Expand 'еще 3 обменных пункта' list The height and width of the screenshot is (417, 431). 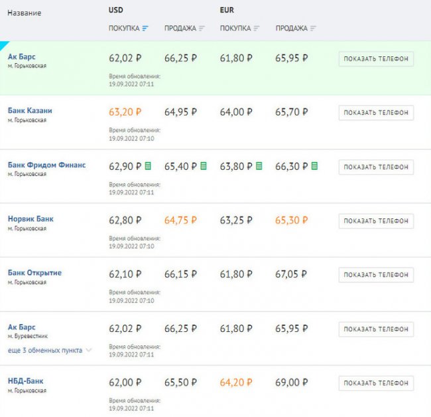[x=50, y=350]
